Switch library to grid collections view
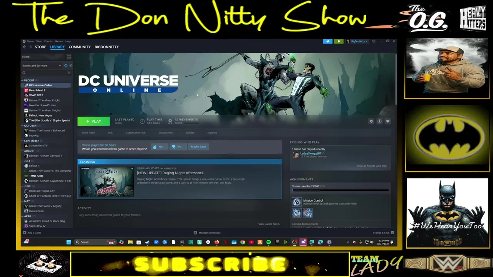 point(69,57)
